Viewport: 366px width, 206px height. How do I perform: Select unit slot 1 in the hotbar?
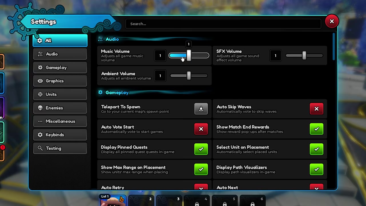(x=113, y=200)
